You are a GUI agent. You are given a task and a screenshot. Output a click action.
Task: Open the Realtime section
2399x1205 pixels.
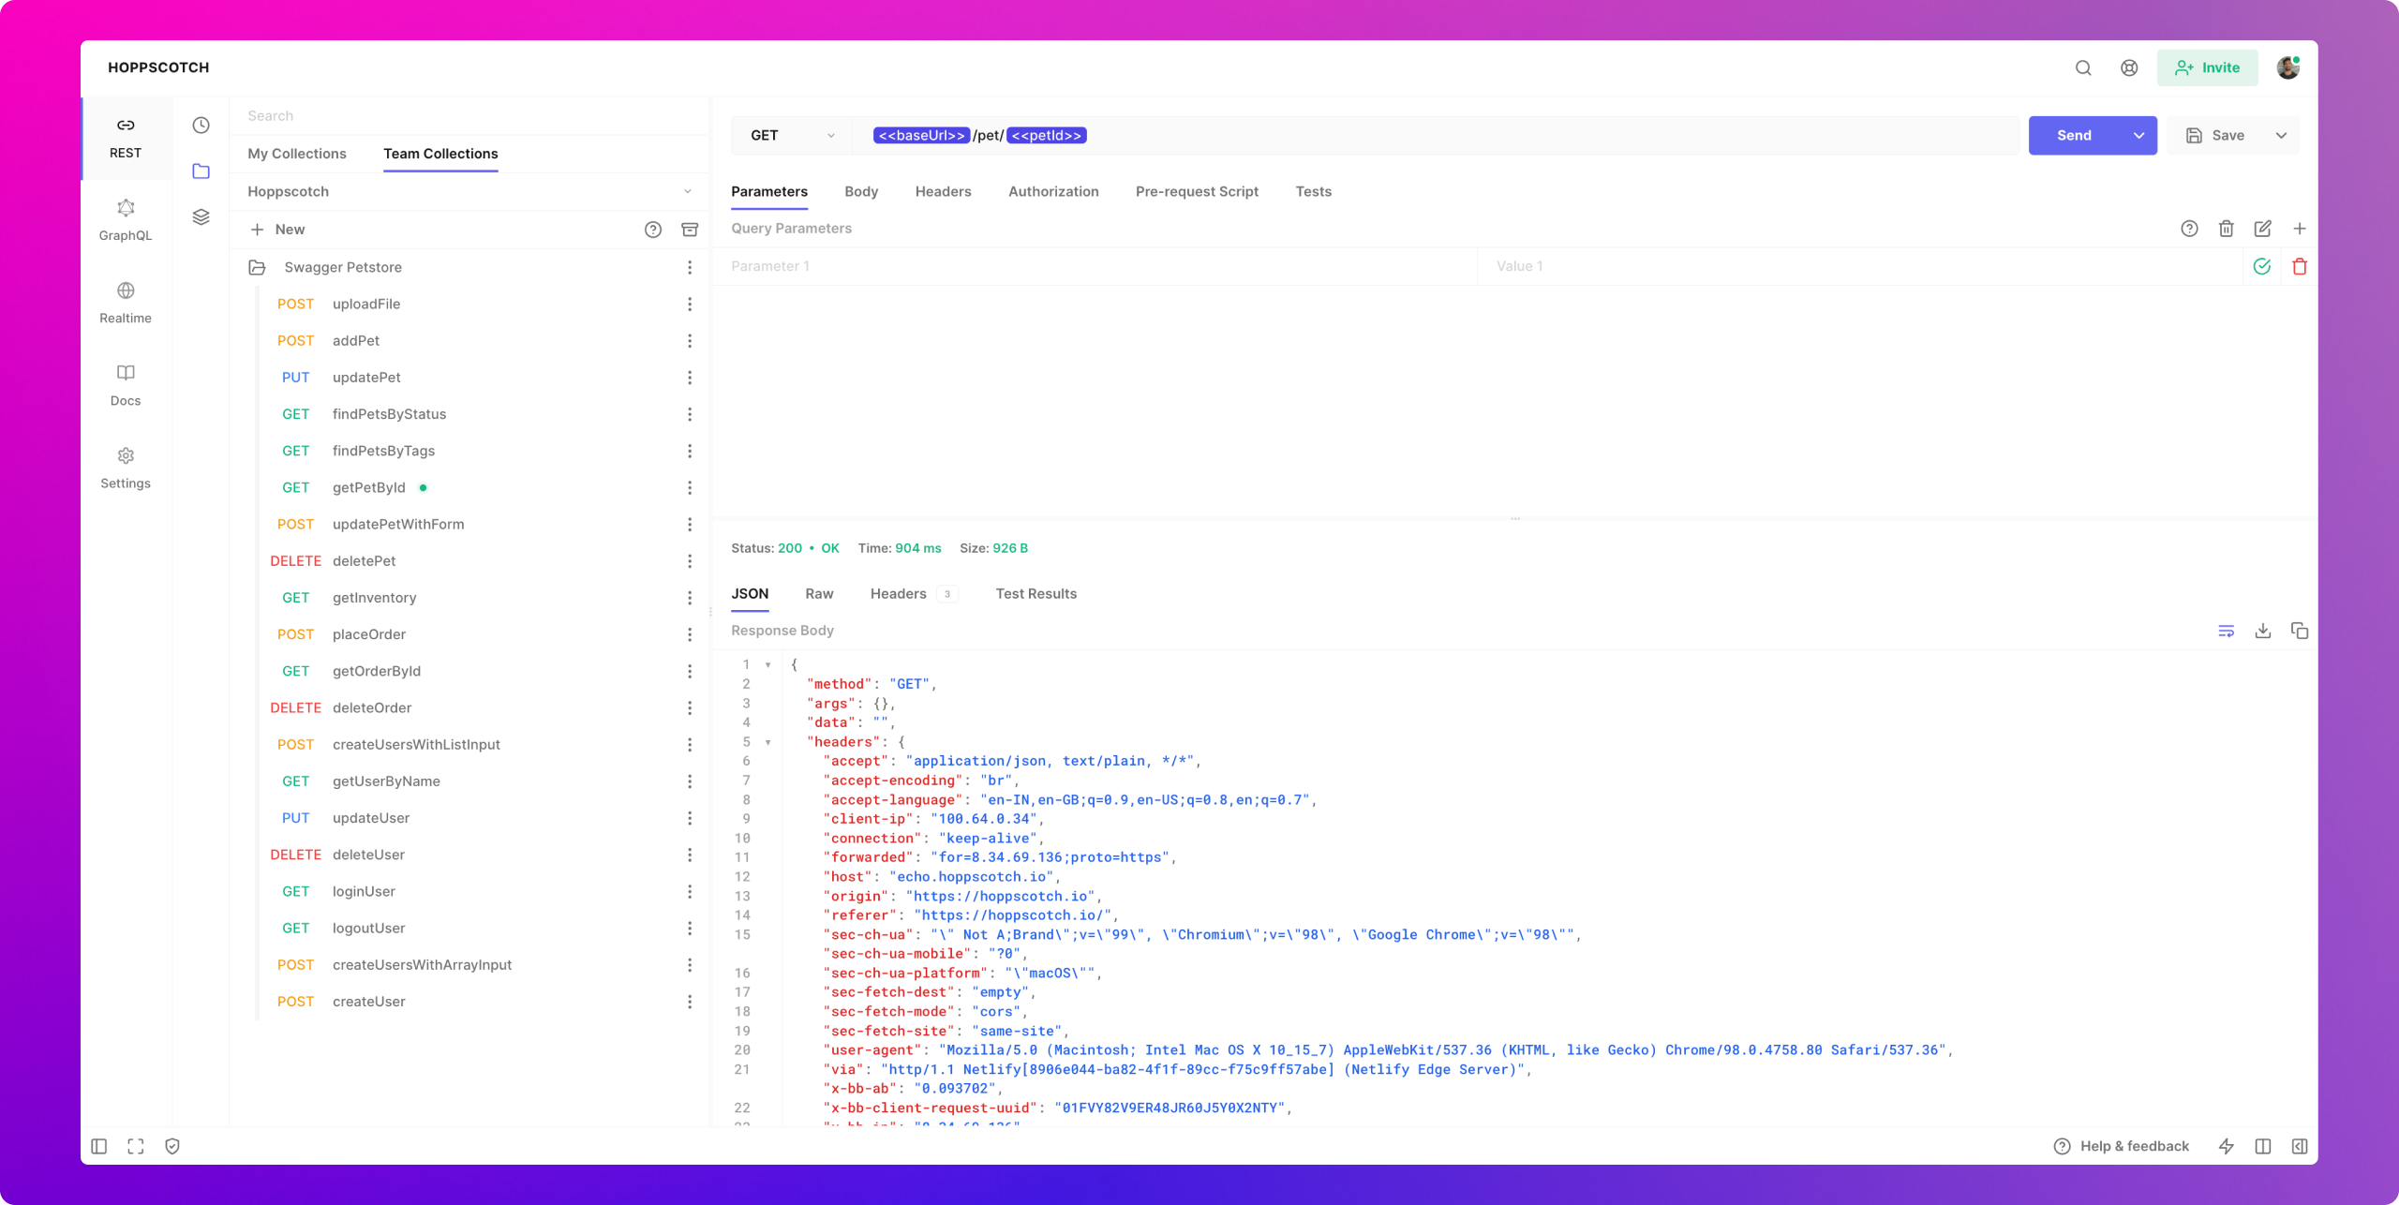pos(126,302)
